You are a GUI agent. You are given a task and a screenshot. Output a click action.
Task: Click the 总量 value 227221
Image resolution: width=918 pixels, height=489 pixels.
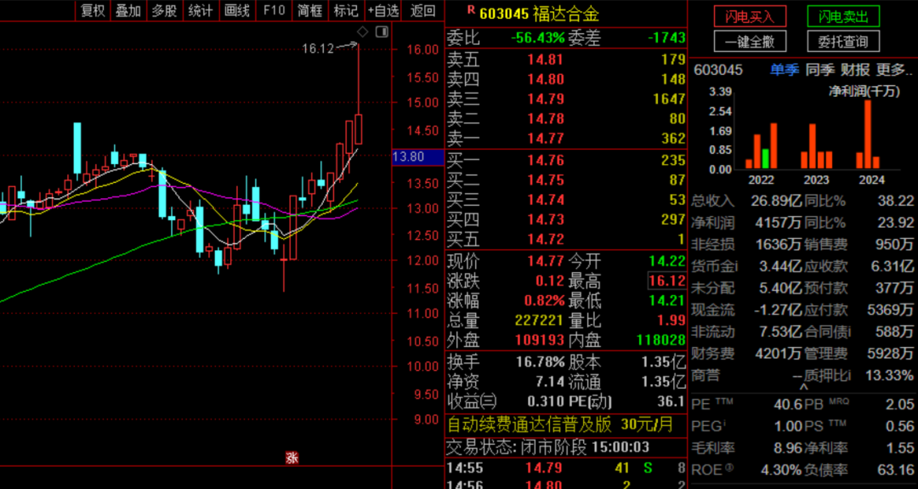pos(539,321)
